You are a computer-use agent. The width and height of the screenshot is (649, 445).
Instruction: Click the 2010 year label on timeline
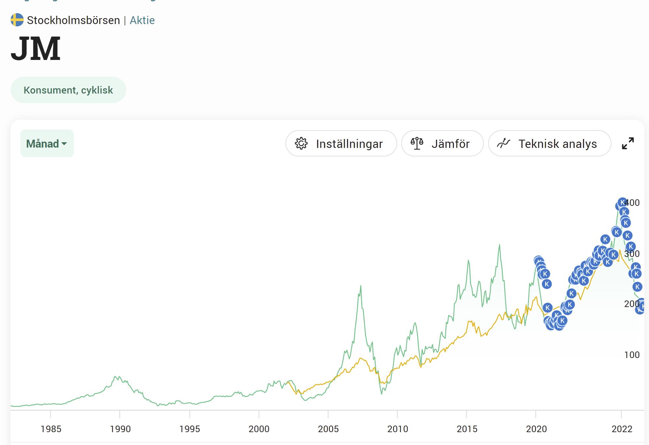(x=398, y=429)
